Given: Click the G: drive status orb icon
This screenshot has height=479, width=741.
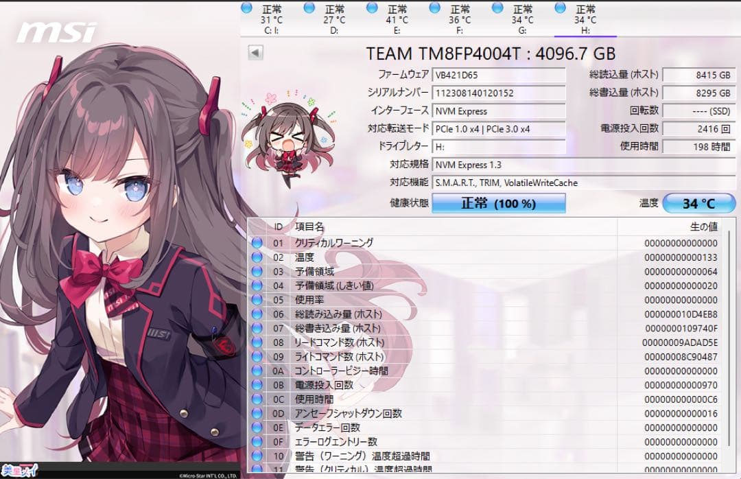Looking at the screenshot, I should pos(497,8).
